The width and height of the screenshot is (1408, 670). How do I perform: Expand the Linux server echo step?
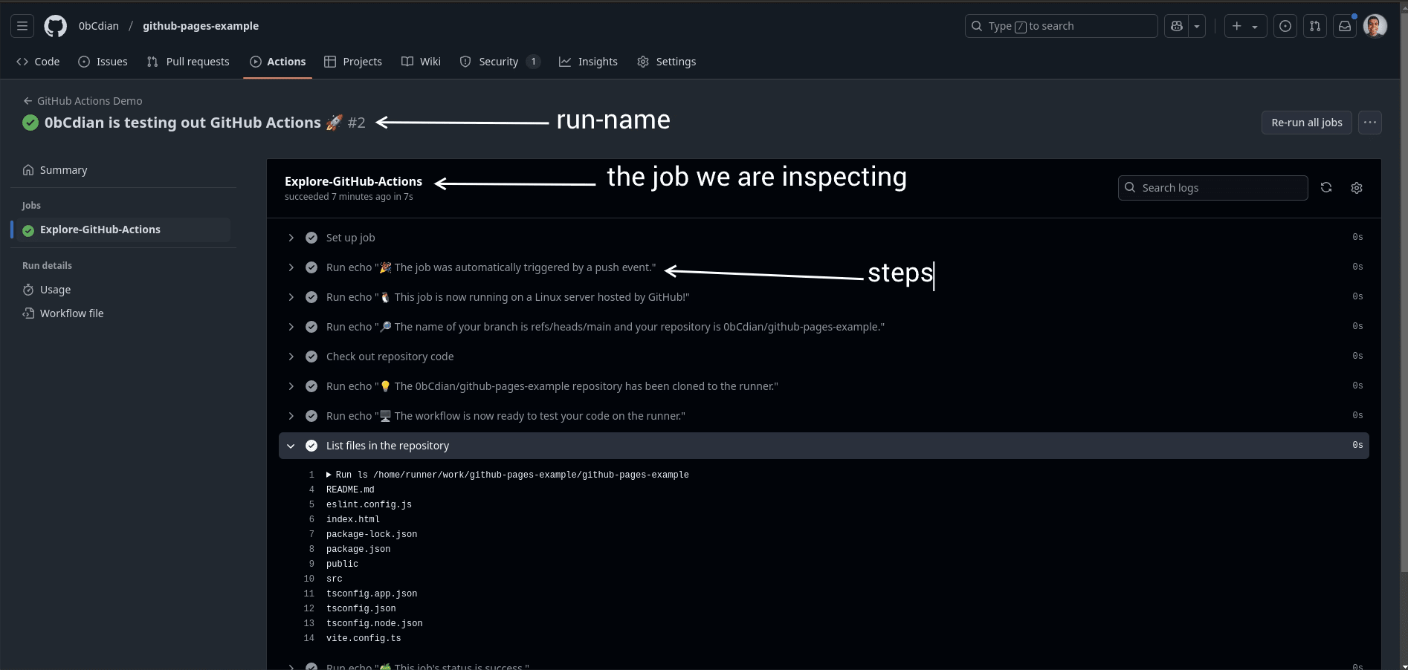click(824, 297)
